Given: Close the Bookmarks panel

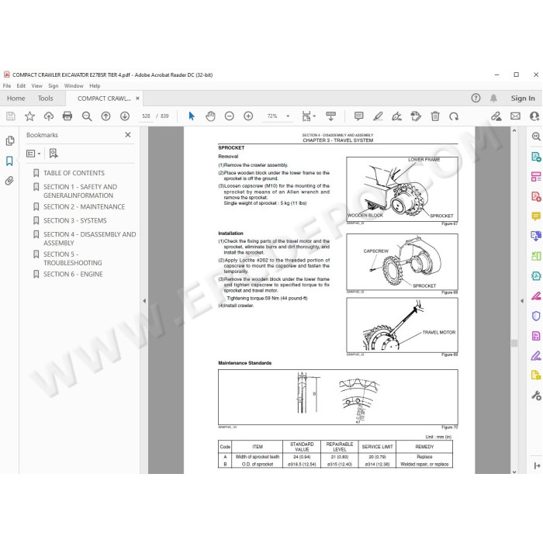Looking at the screenshot, I should 128,135.
